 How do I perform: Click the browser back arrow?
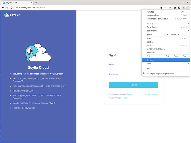coord(3,8)
